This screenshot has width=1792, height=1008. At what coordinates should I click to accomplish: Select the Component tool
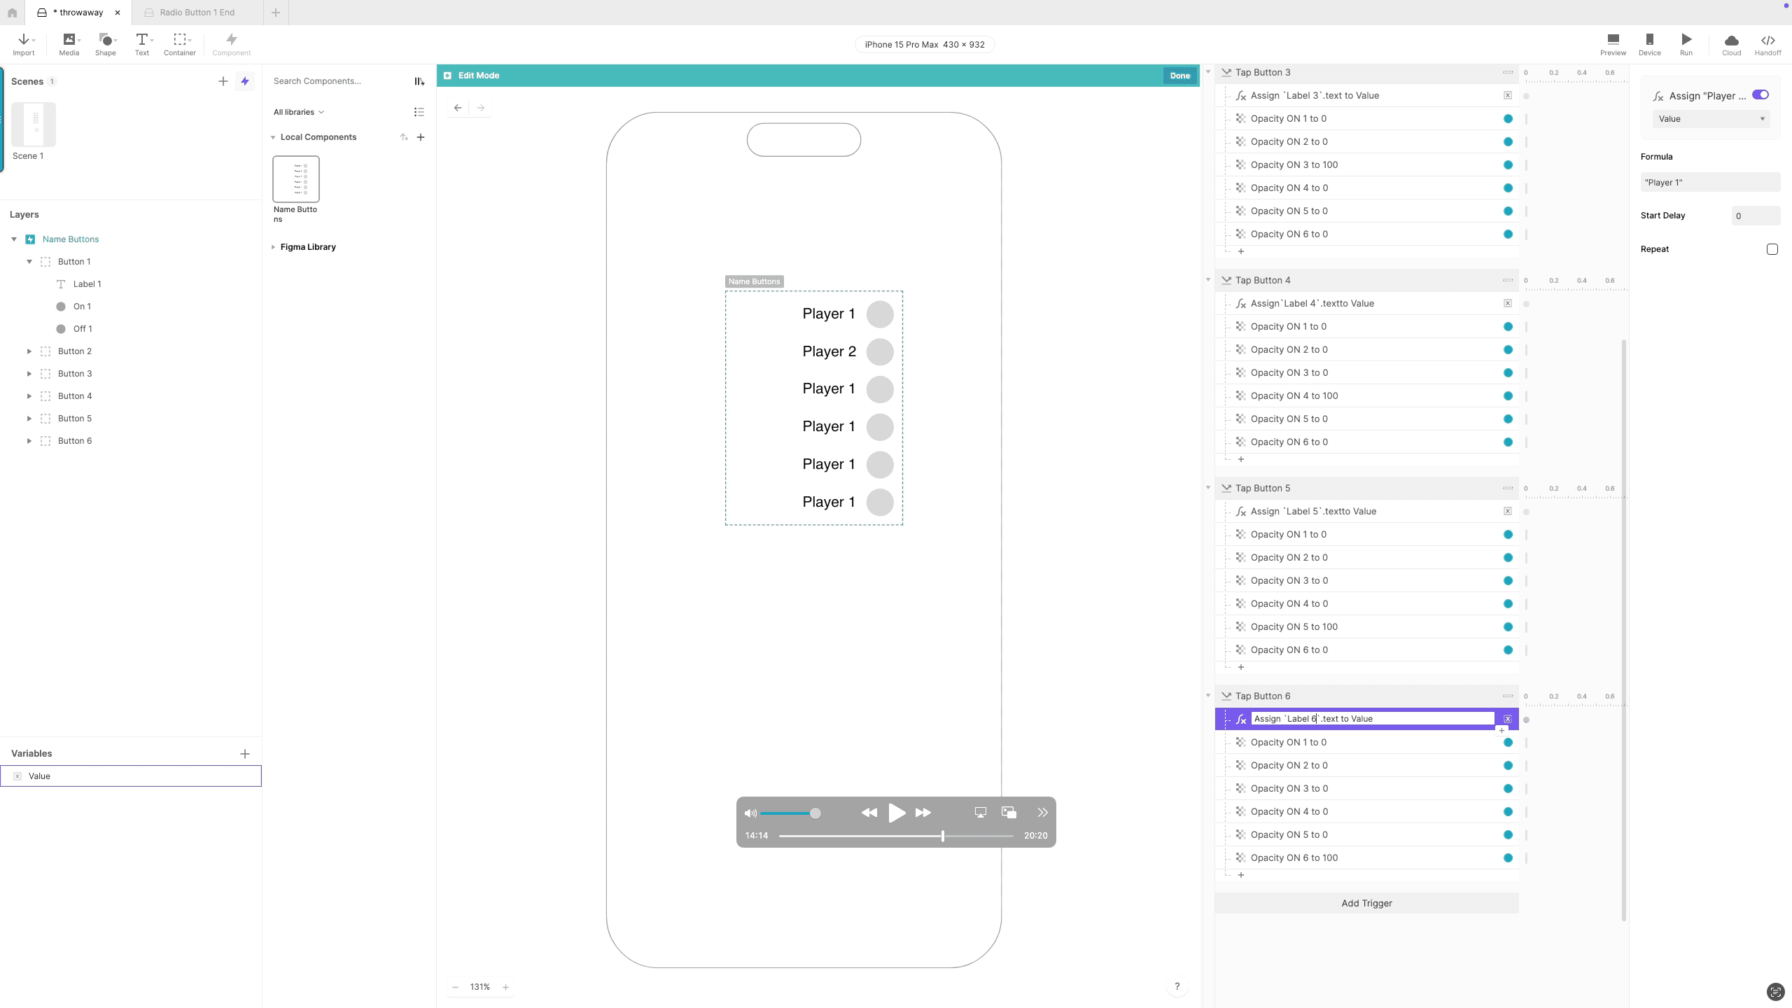point(230,43)
